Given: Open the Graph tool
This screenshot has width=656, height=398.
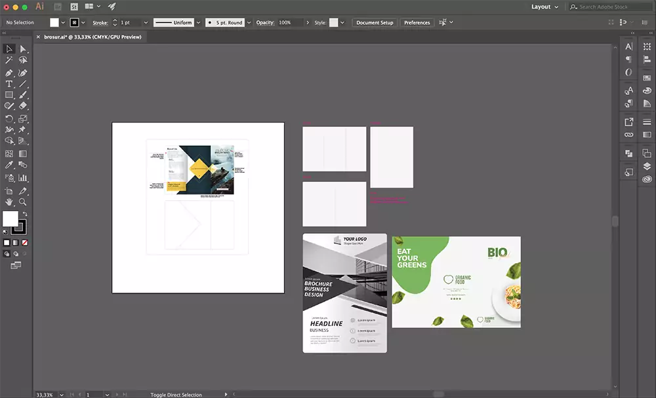Looking at the screenshot, I should (x=22, y=177).
